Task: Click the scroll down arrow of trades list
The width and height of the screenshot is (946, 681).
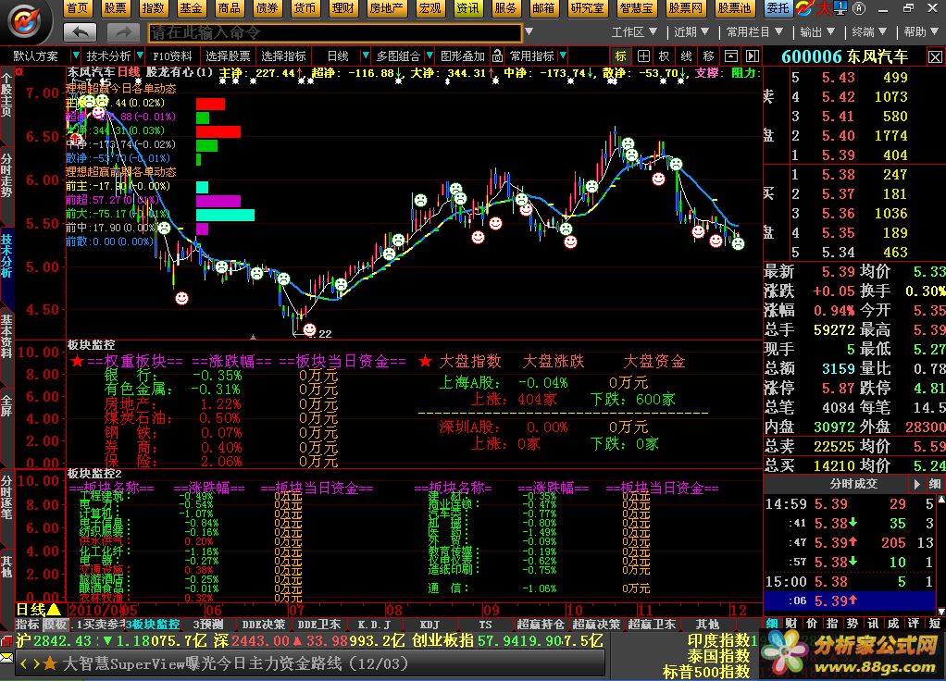Action: [941, 611]
